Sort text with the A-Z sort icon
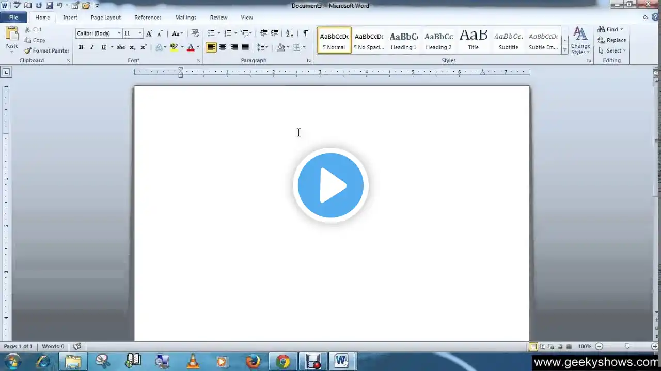The image size is (661, 371). 290,33
